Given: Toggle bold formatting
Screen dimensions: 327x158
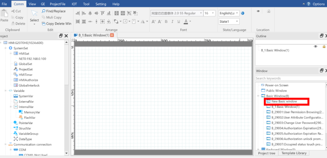Looking at the screenshot, I should [166, 22].
